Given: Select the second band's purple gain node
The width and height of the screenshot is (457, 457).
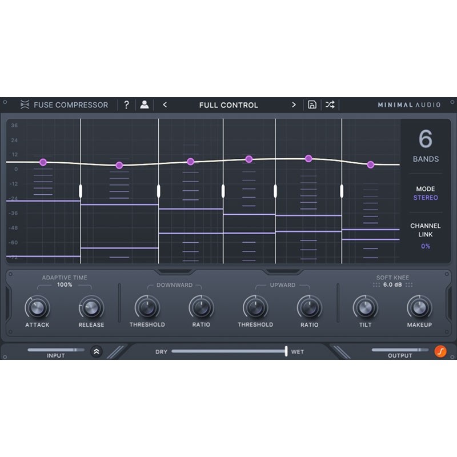Looking at the screenshot, I should [x=119, y=165].
